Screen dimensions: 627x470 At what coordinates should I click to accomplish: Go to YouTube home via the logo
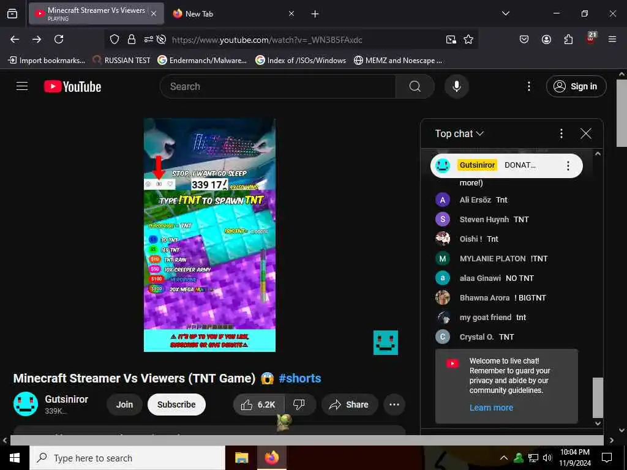(x=73, y=86)
